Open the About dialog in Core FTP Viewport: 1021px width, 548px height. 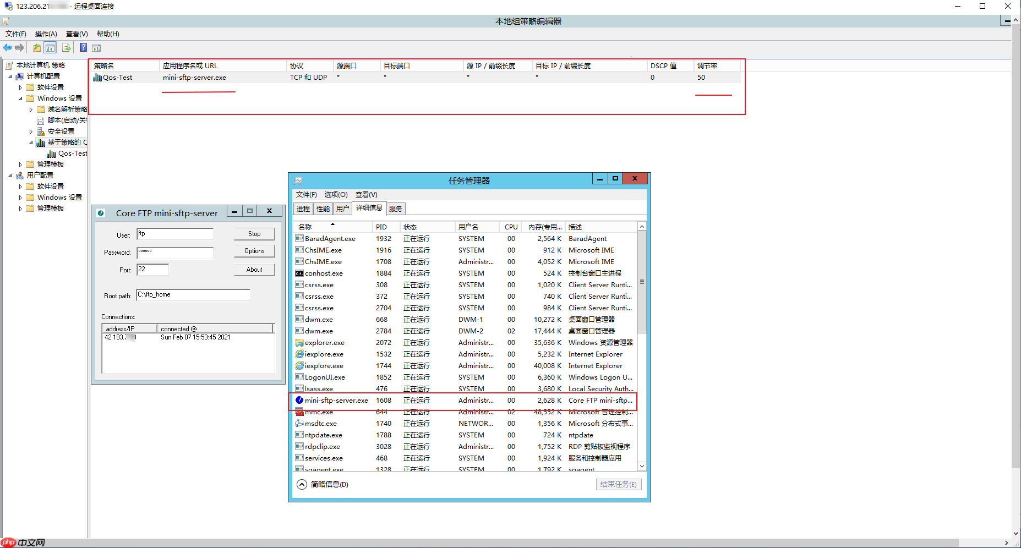[x=254, y=269]
